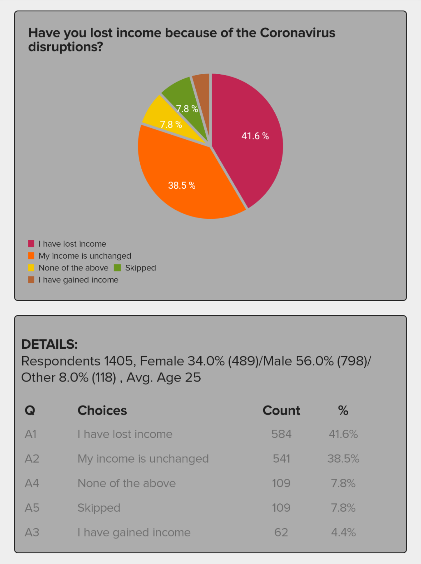
Task: Select the yellow None of the above swatch
Action: point(31,268)
